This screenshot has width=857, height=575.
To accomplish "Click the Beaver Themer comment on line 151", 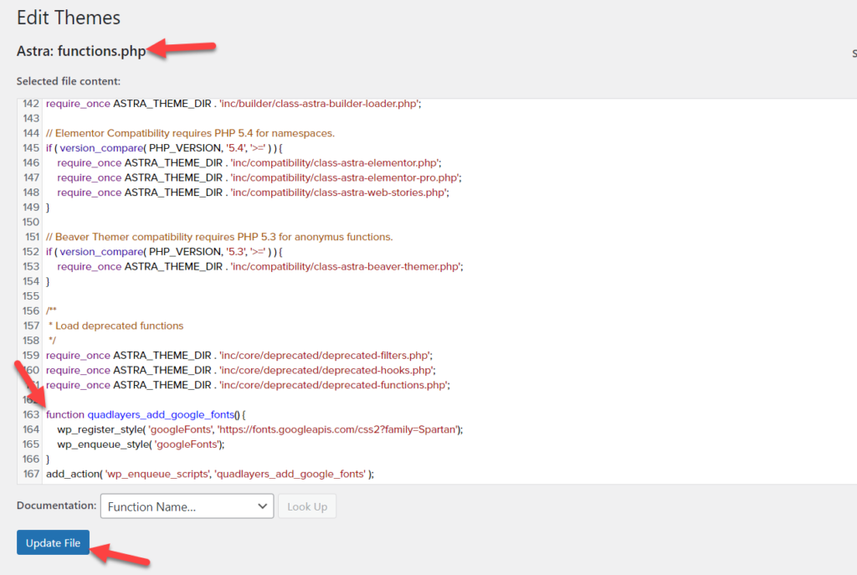I will click(219, 237).
